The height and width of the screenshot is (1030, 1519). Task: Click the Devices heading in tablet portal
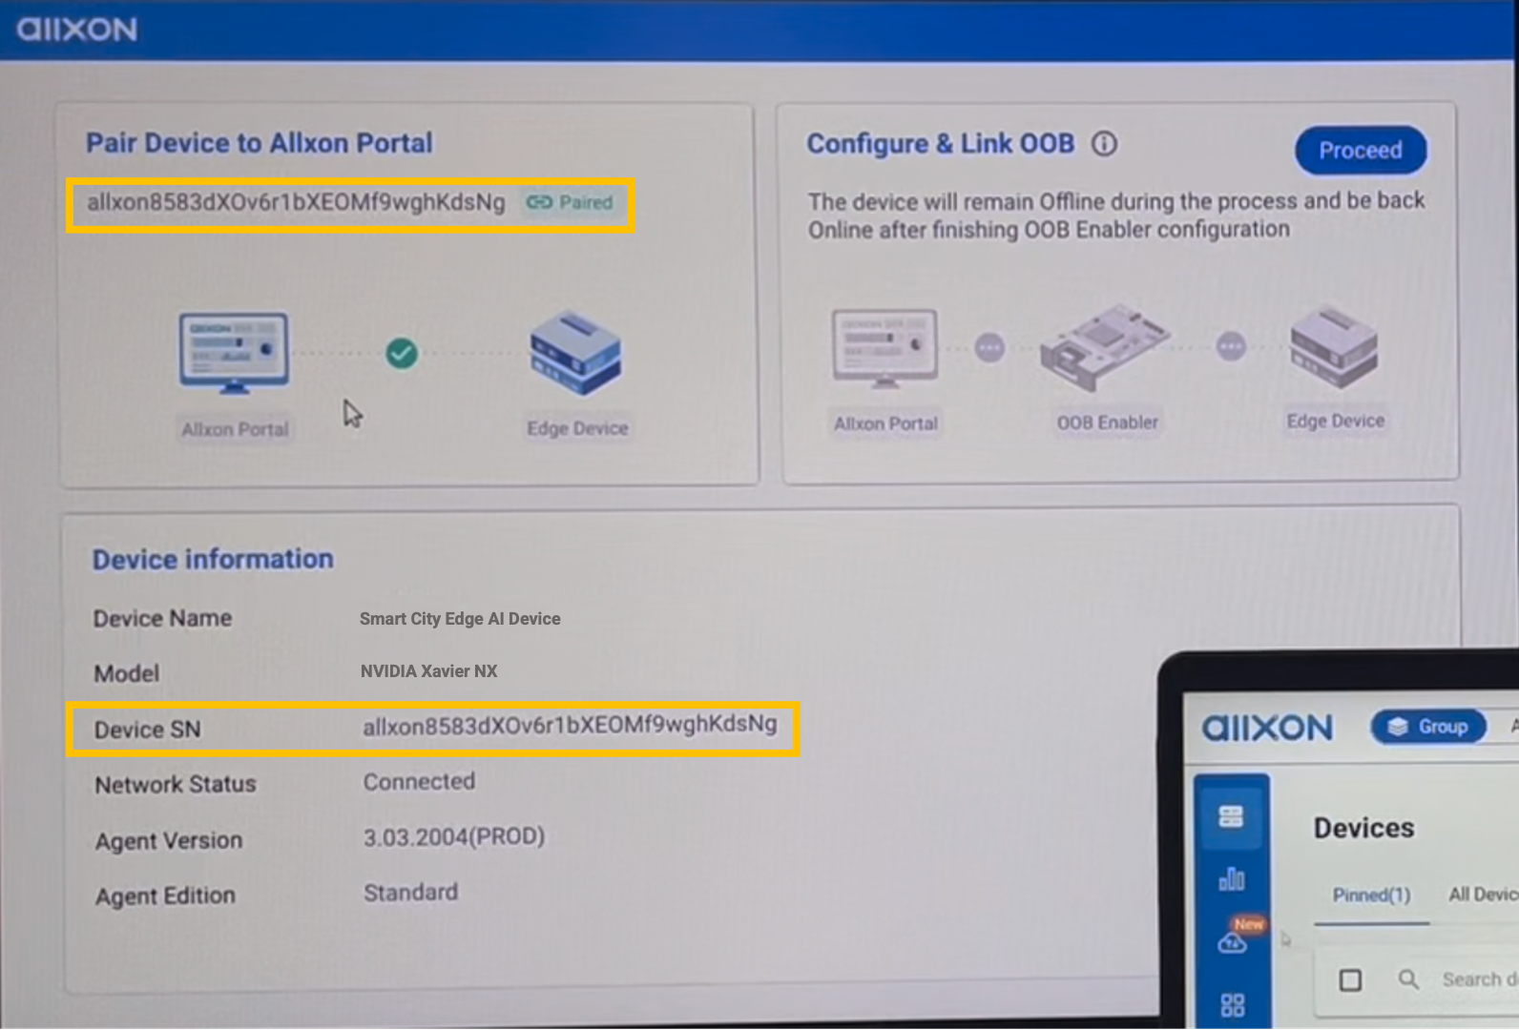[x=1363, y=828]
